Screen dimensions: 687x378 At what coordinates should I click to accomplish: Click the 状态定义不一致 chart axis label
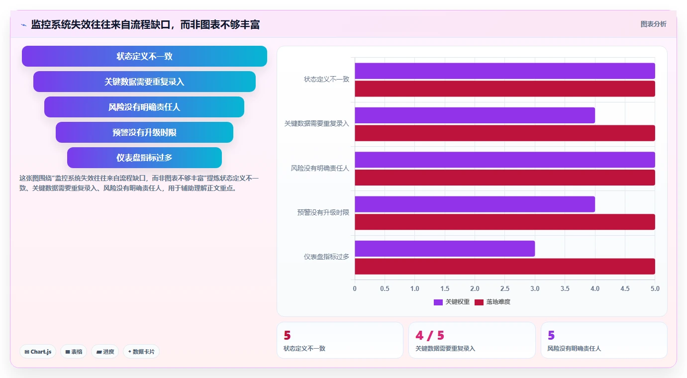[327, 79]
